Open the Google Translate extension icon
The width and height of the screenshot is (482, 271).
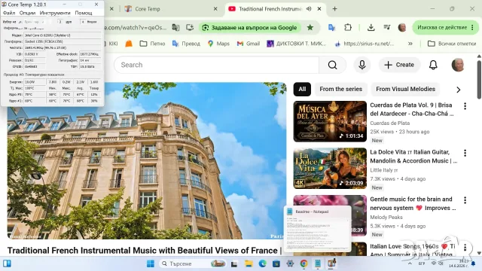tap(331, 27)
